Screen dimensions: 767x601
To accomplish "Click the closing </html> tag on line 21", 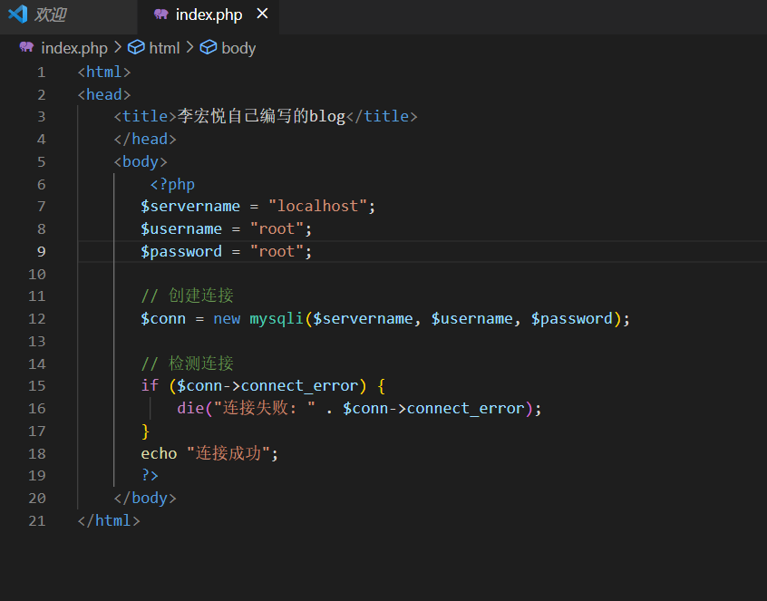I will pyautogui.click(x=109, y=520).
